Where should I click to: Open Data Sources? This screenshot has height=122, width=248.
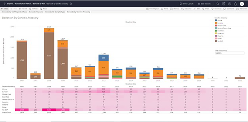pos(204,4)
